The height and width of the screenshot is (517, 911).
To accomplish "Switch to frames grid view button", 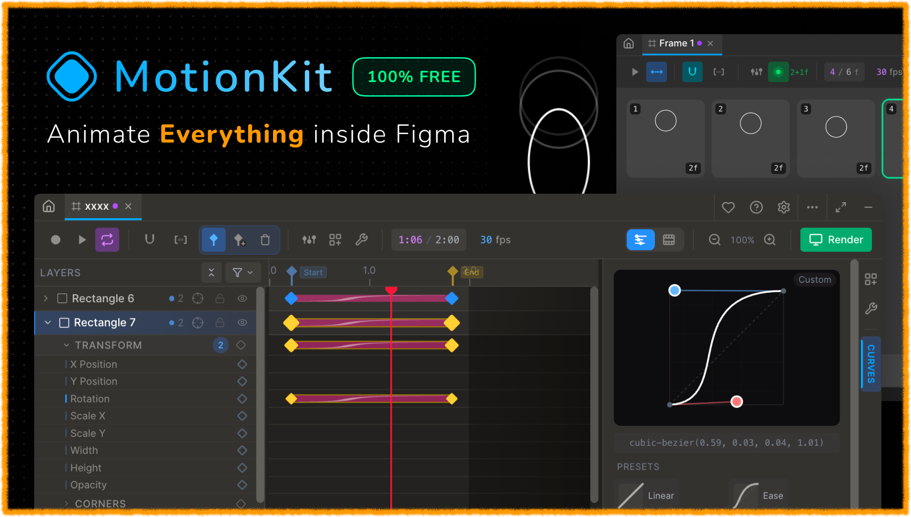I will 669,240.
